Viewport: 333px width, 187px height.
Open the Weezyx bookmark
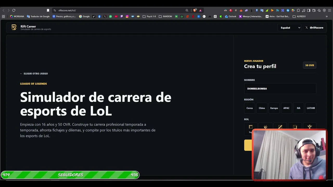[251, 16]
